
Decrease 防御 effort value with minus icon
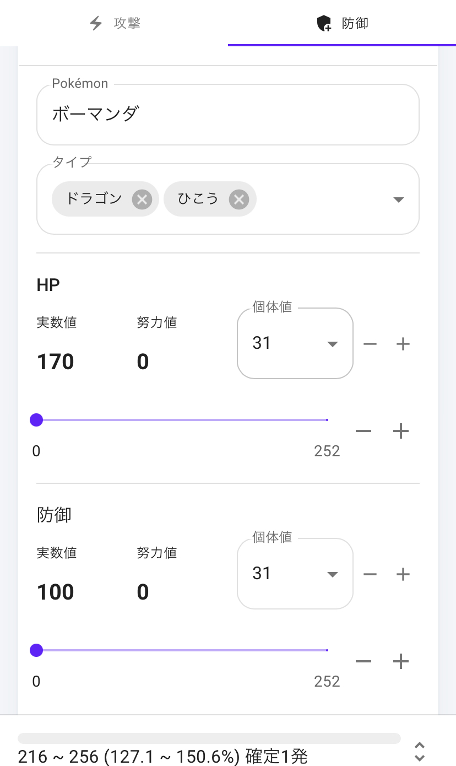tap(363, 661)
